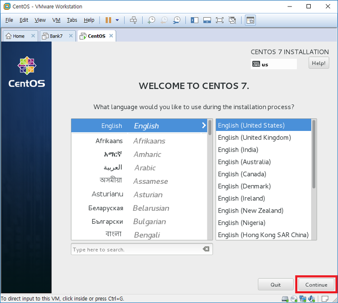Toggle the console view icon
This screenshot has width=338, height=303.
(250, 20)
